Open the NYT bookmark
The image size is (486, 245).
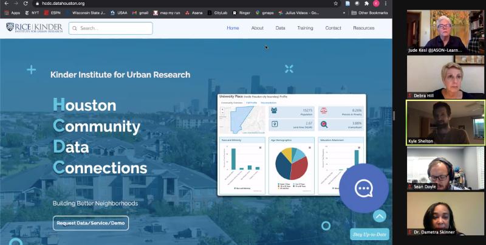click(32, 13)
